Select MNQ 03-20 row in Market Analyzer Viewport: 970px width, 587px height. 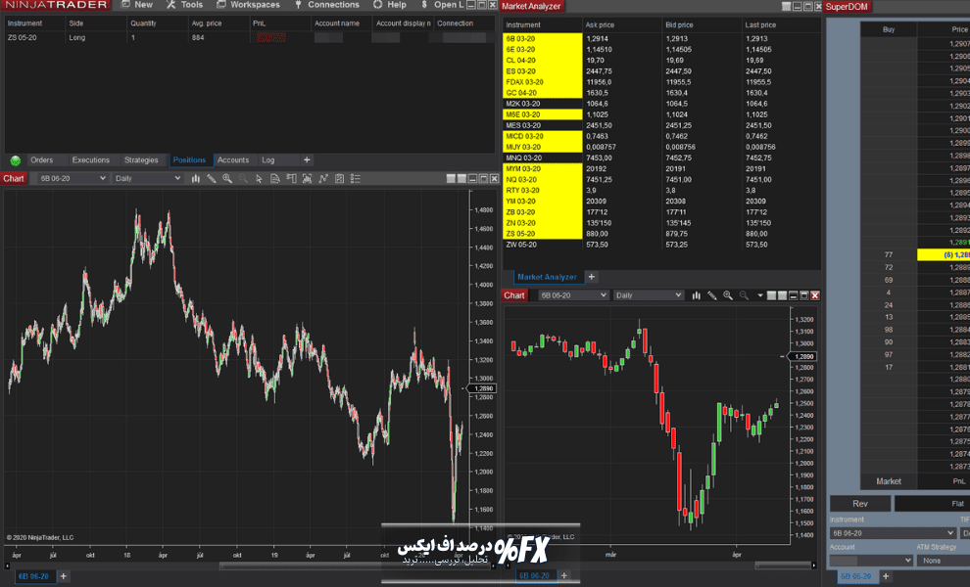(x=661, y=158)
